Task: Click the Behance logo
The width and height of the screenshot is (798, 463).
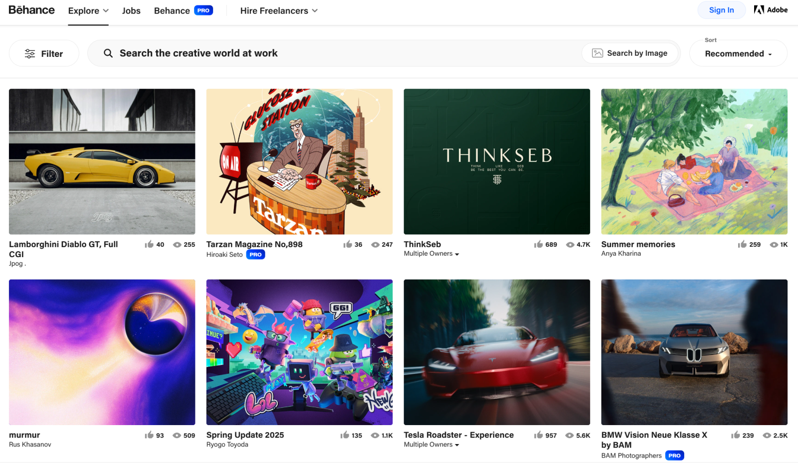Action: click(x=31, y=10)
